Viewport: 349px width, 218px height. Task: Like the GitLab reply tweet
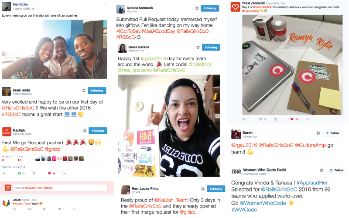click(x=60, y=209)
